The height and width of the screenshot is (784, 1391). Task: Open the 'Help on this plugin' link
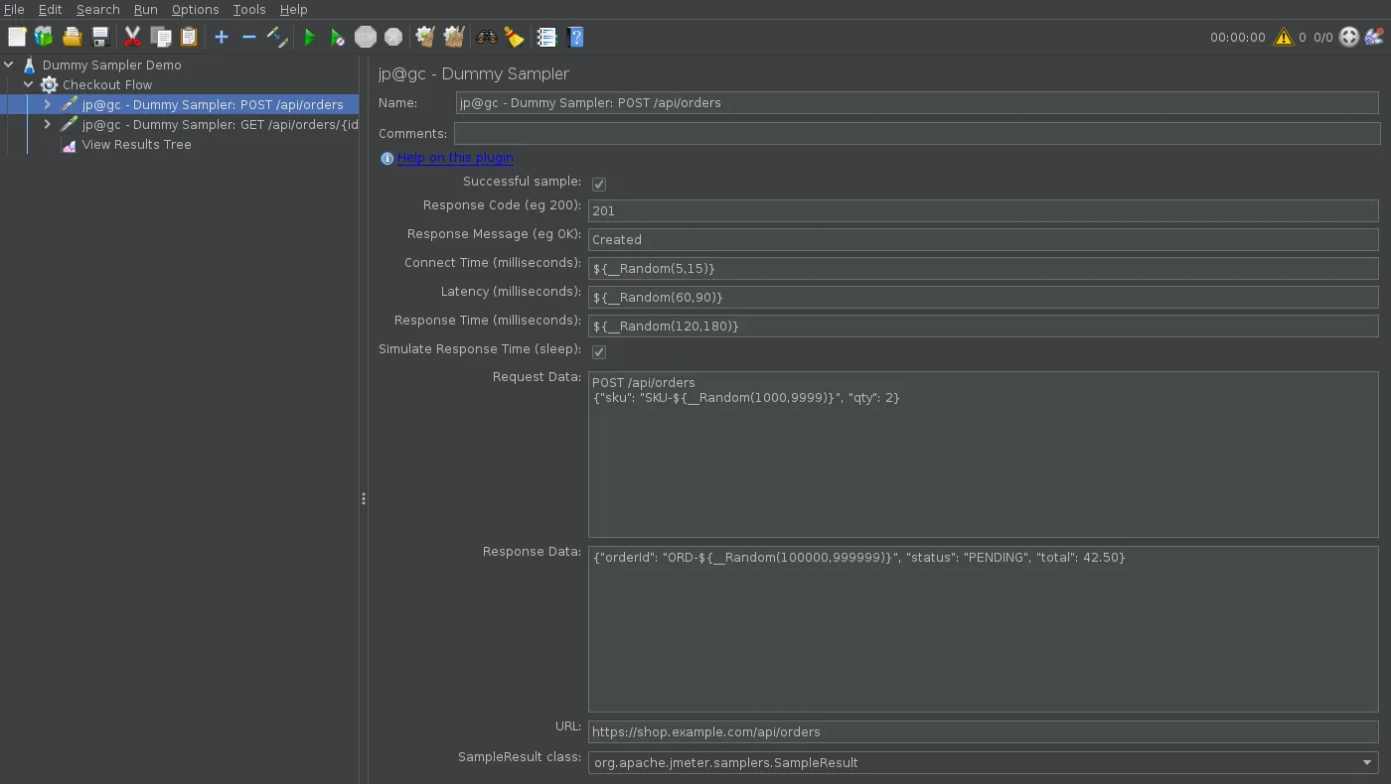pos(455,157)
